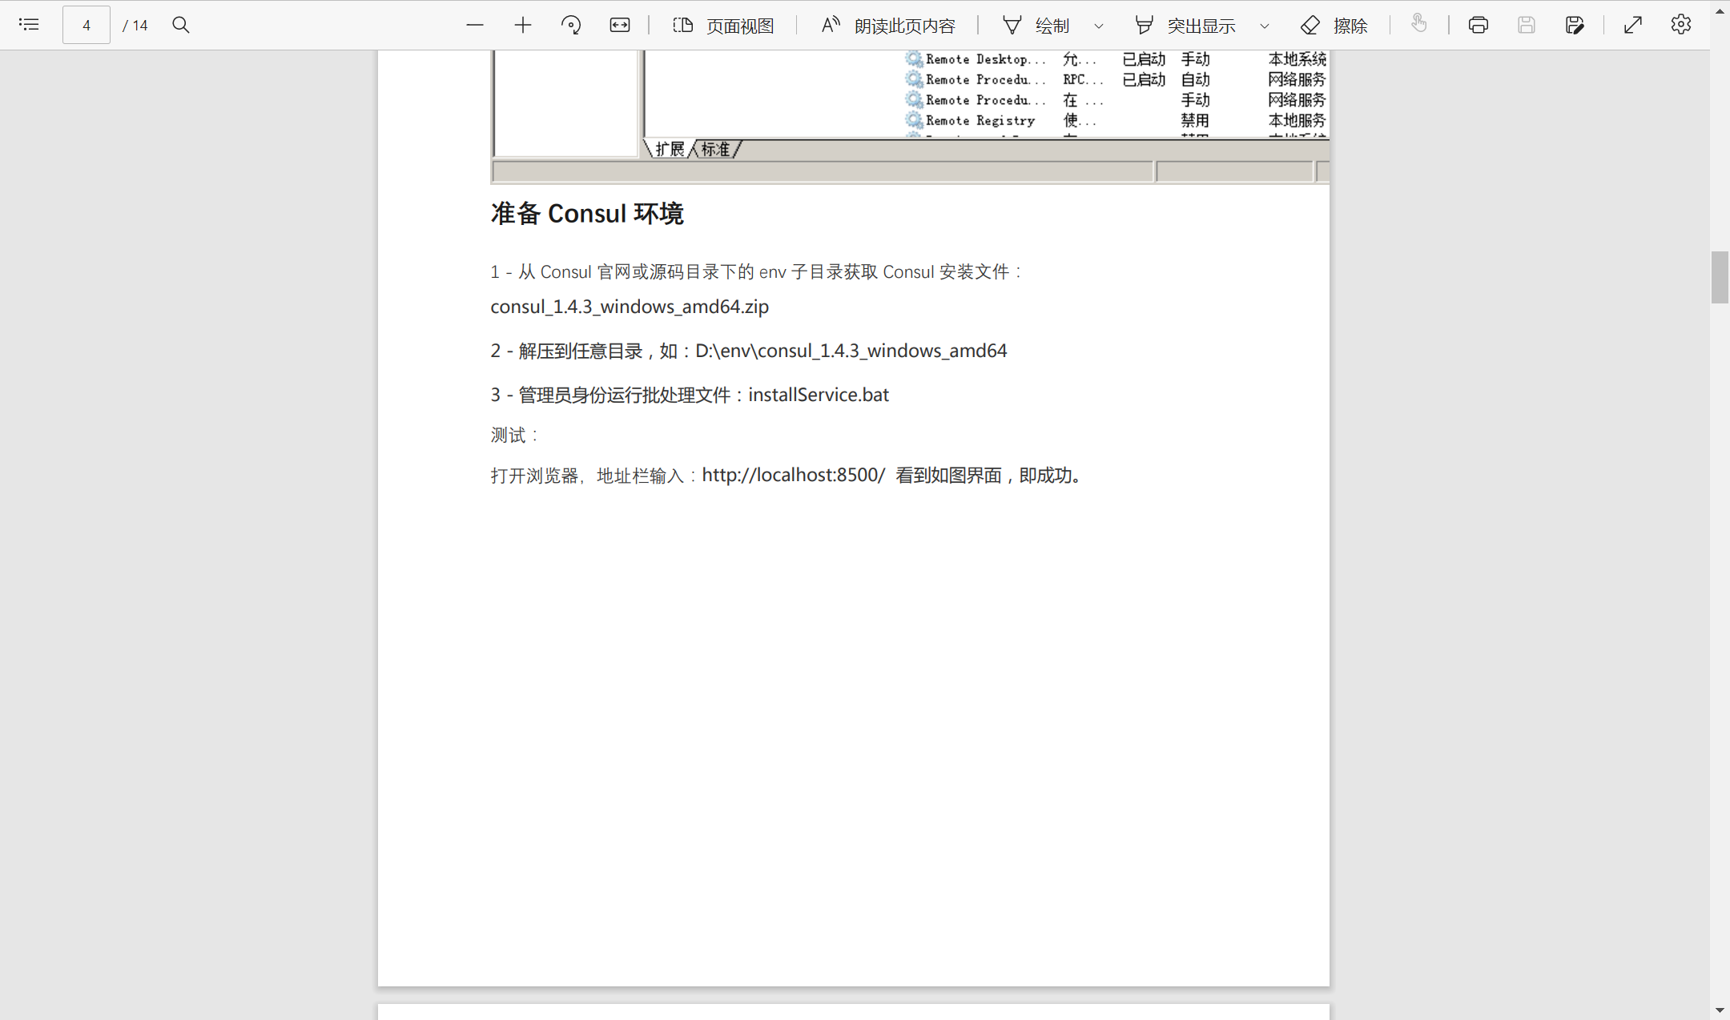Click the D:\env\consul_1.4.3_windows_amd64 path text
1730x1020 pixels.
pyautogui.click(x=851, y=351)
